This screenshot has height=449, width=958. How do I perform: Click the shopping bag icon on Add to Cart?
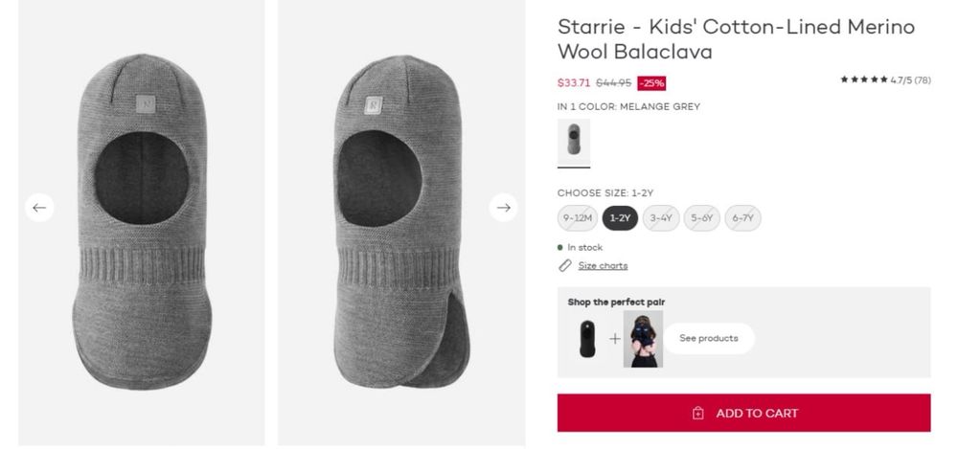pyautogui.click(x=698, y=414)
